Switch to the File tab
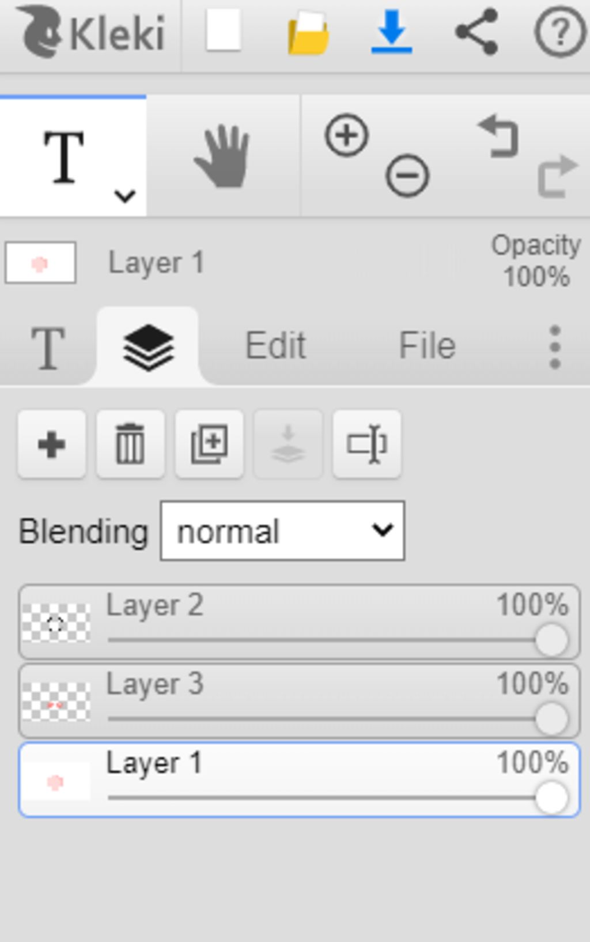 pyautogui.click(x=428, y=346)
